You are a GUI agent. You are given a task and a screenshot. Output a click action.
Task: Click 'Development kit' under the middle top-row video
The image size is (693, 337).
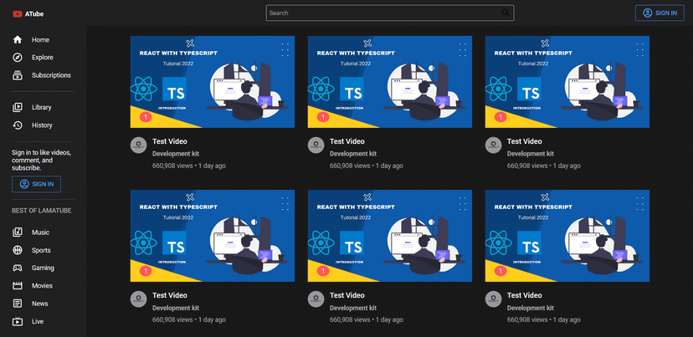[353, 154]
